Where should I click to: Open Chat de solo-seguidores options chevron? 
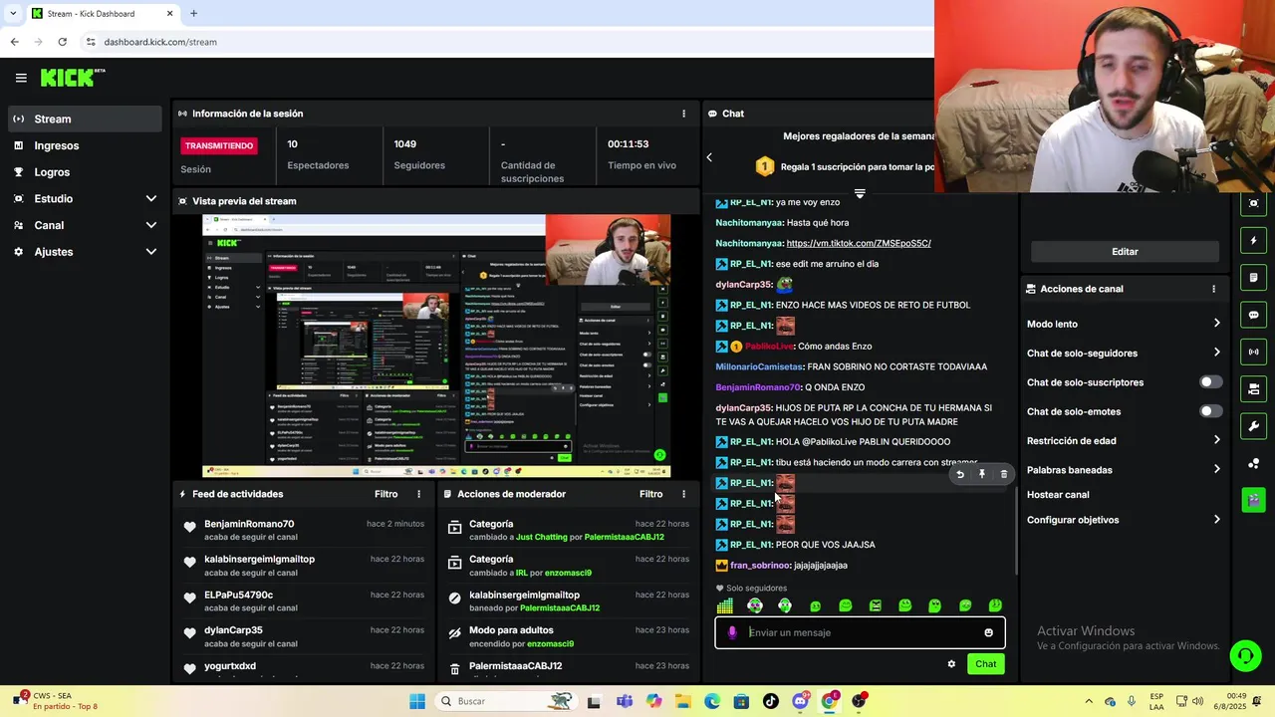[x=1216, y=353]
